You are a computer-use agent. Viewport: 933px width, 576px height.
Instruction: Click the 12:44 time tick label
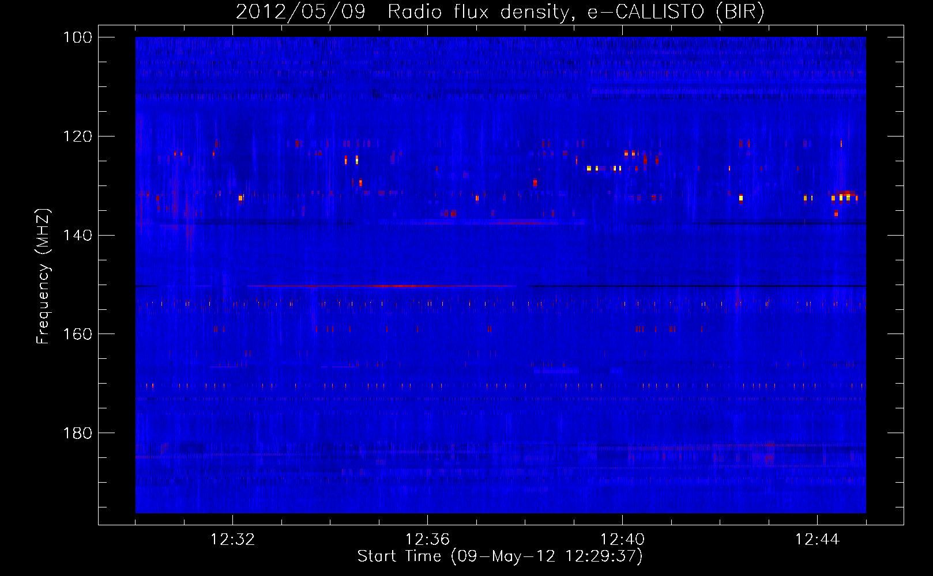[817, 540]
